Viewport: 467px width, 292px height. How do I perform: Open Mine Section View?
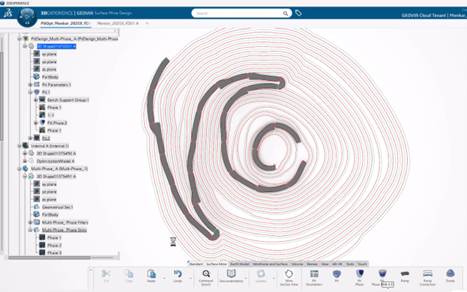(x=289, y=278)
